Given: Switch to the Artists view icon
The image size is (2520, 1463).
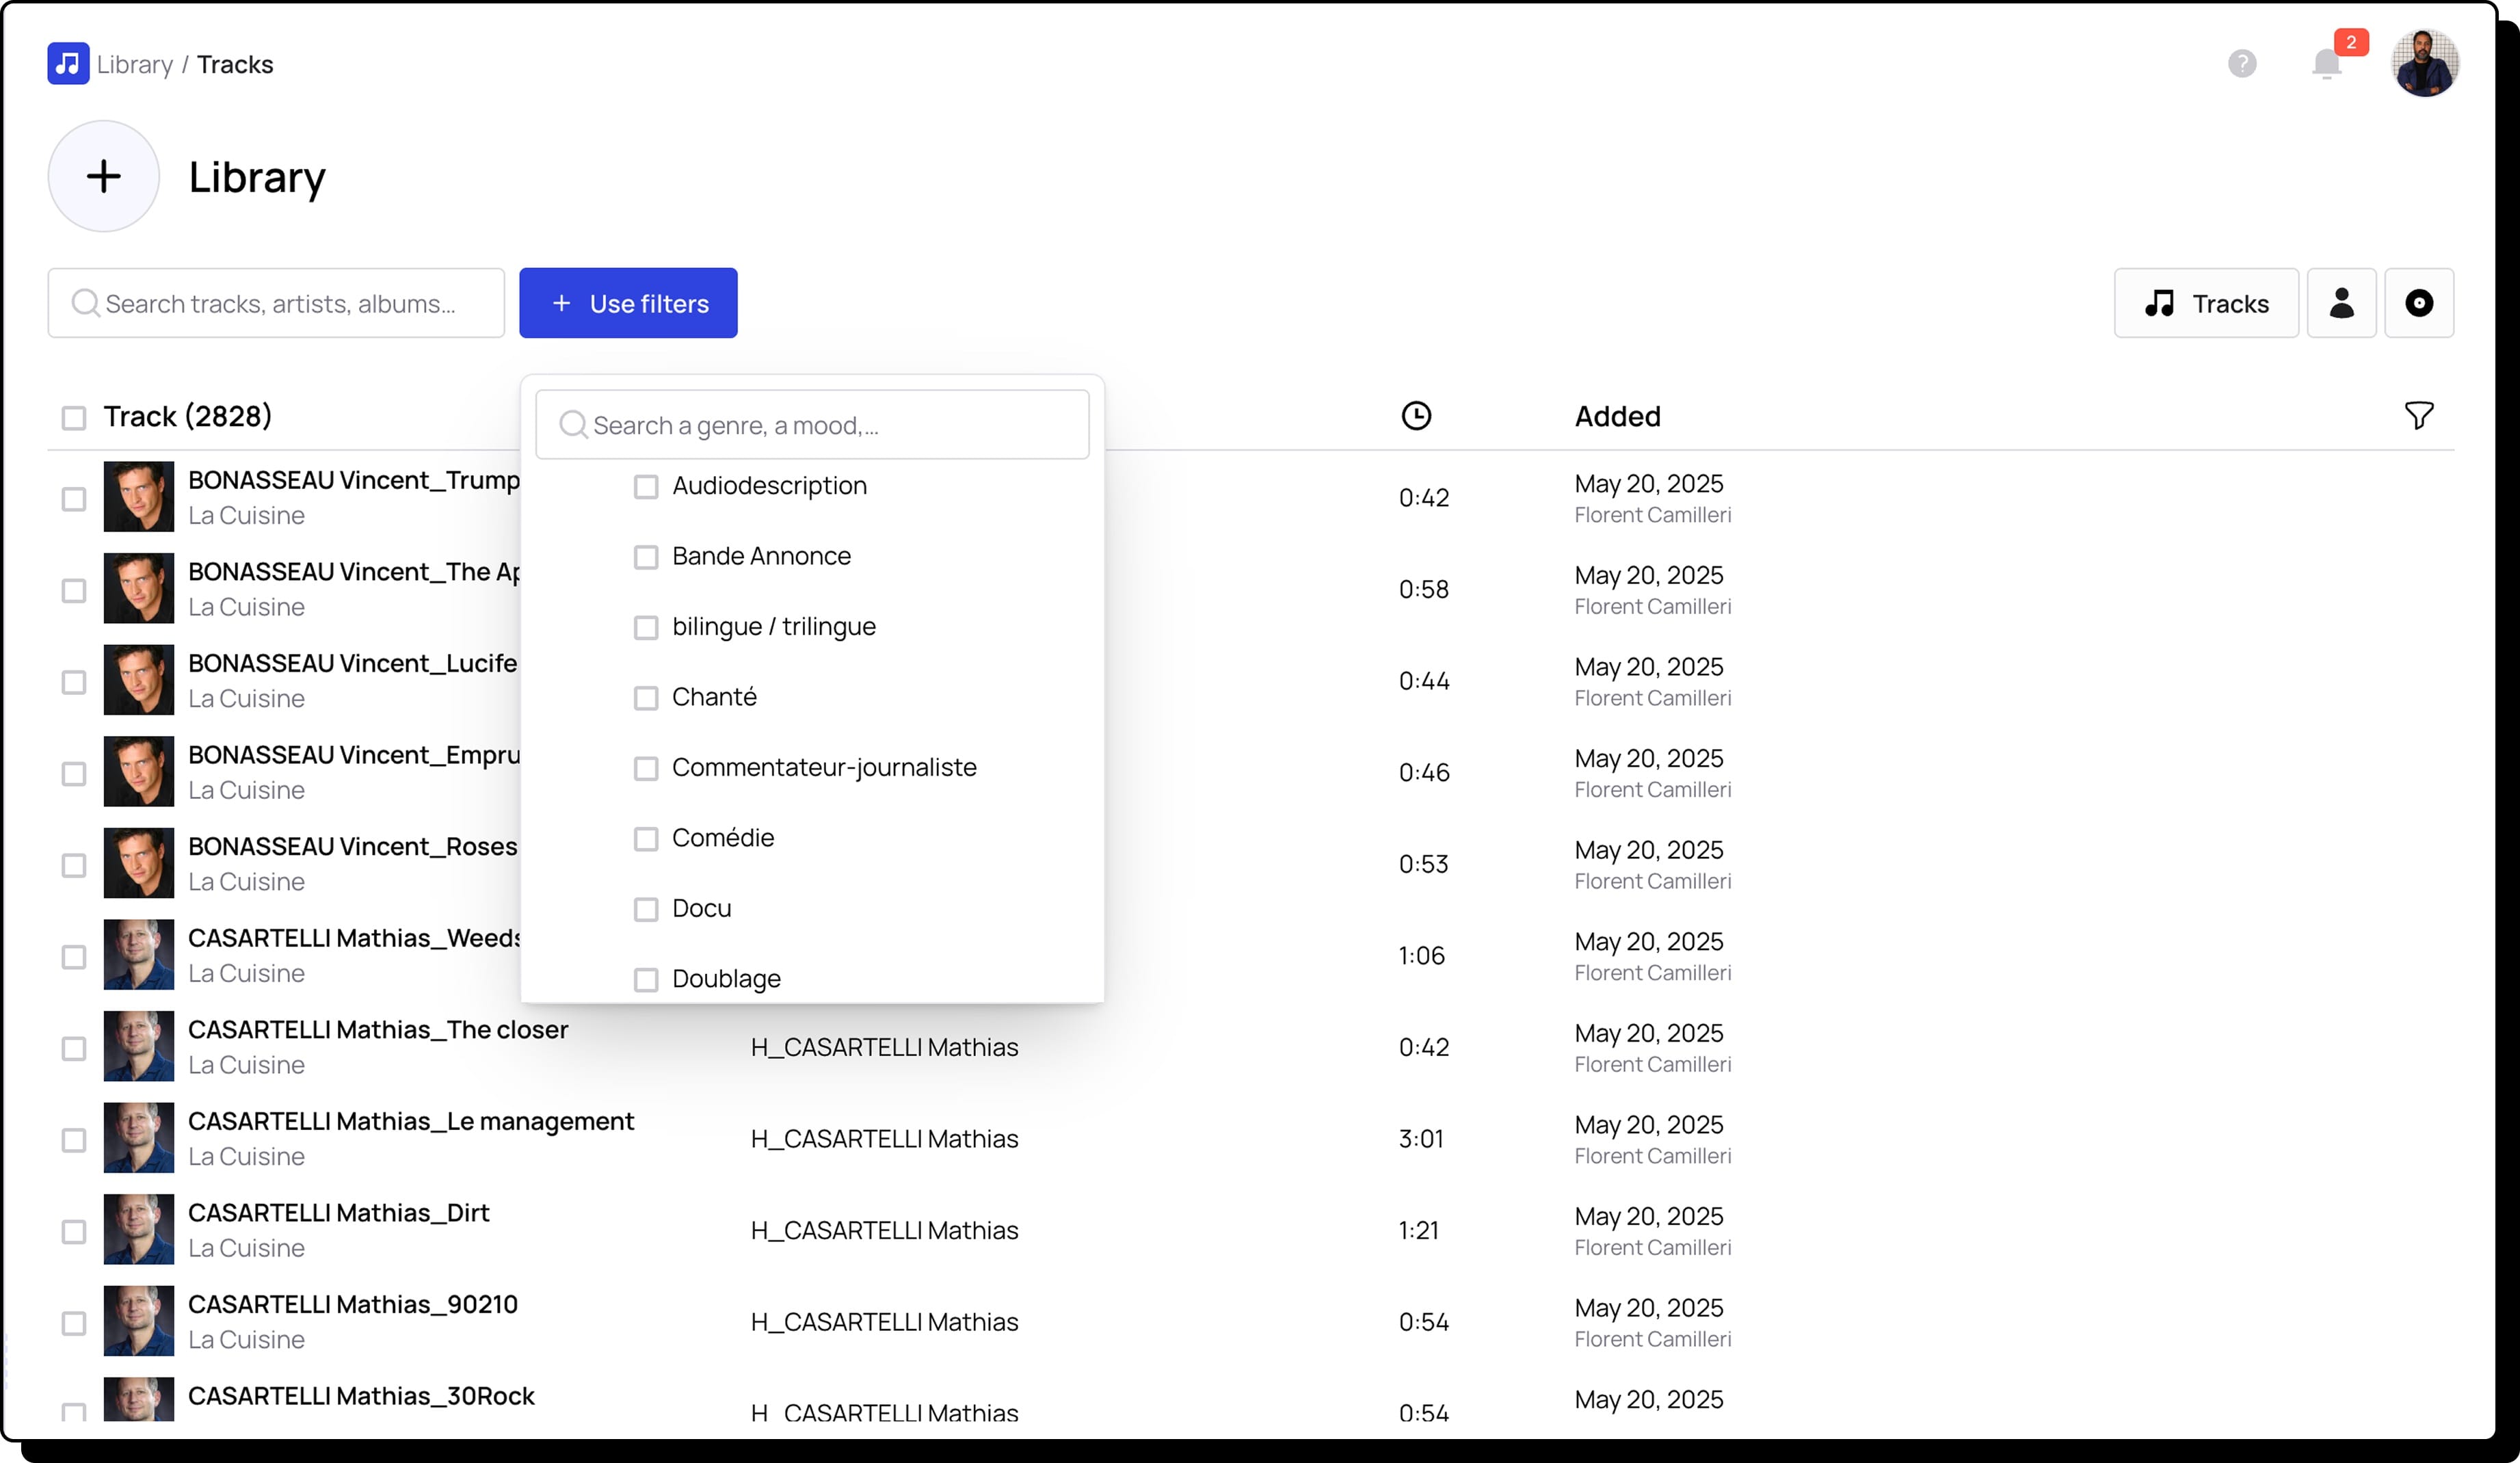Looking at the screenshot, I should tap(2342, 303).
